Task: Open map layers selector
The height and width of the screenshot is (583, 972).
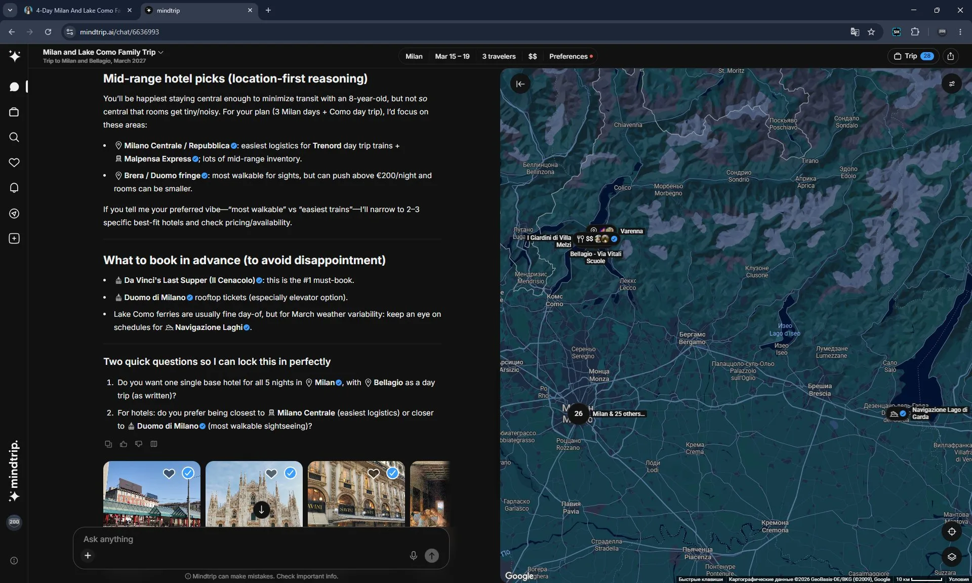Action: click(952, 557)
